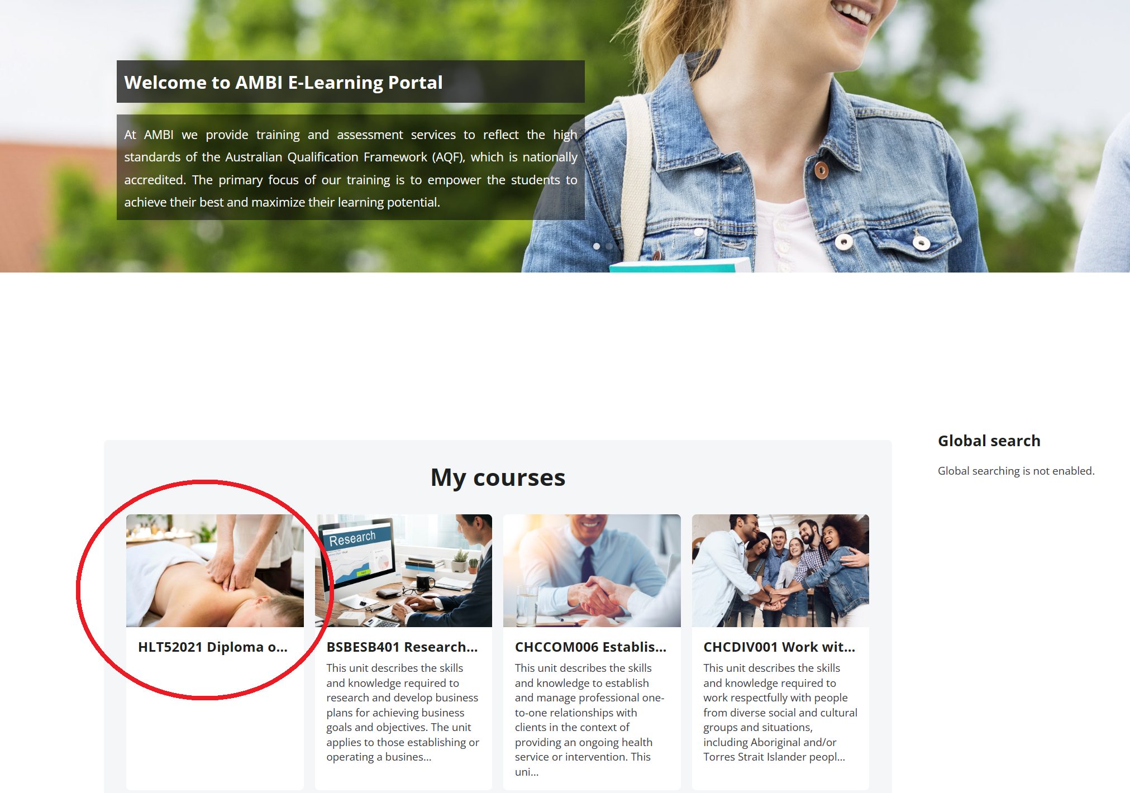
Task: Click the handshake businessman course image
Action: 592,570
